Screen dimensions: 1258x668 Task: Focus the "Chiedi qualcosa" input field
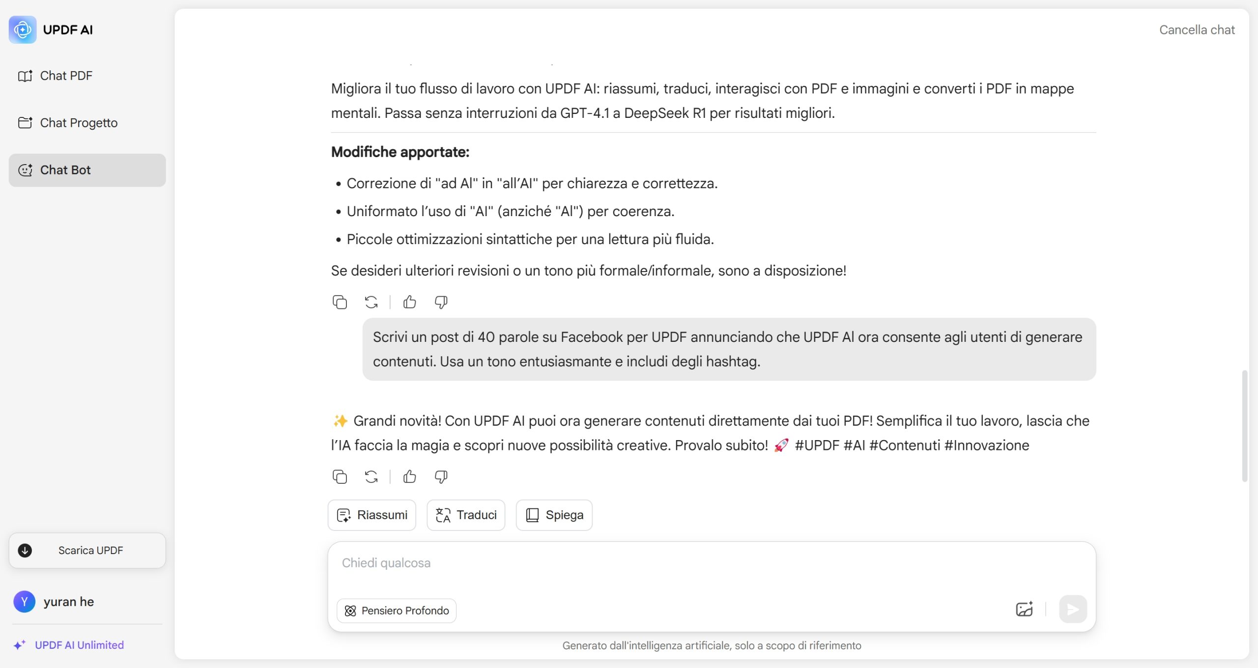click(712, 568)
